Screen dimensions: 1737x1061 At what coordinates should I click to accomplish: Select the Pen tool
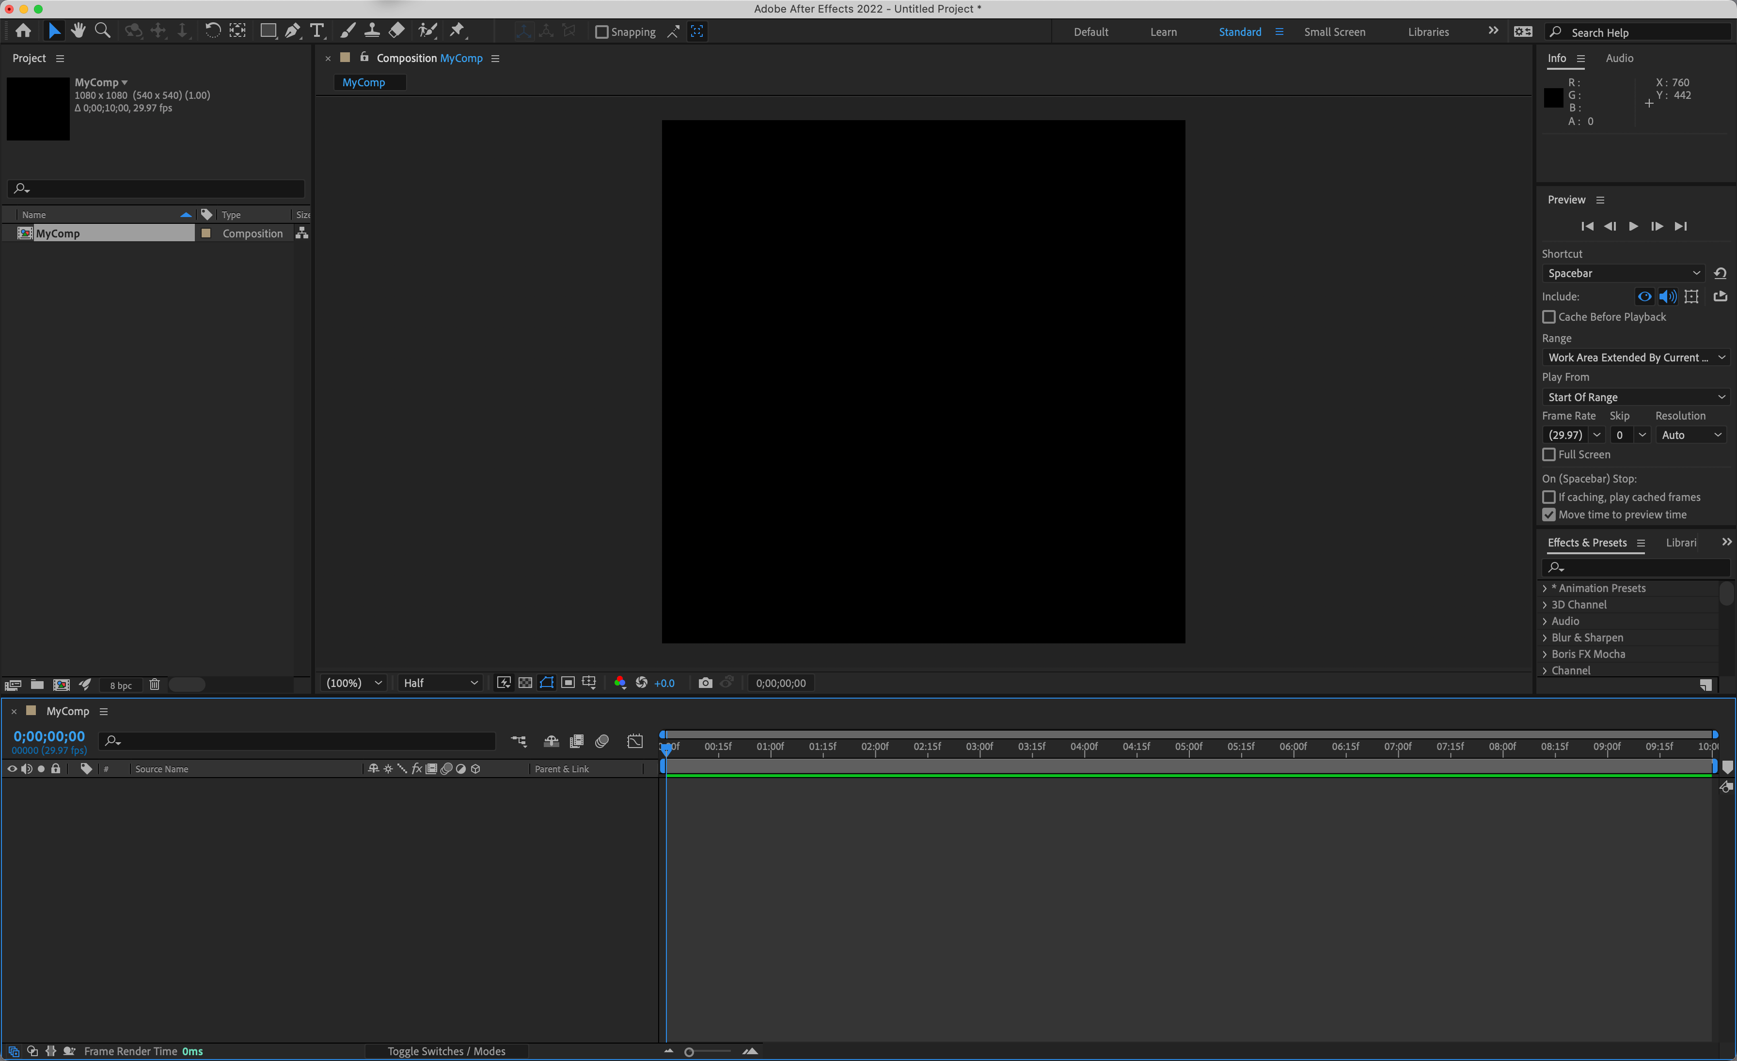click(292, 31)
